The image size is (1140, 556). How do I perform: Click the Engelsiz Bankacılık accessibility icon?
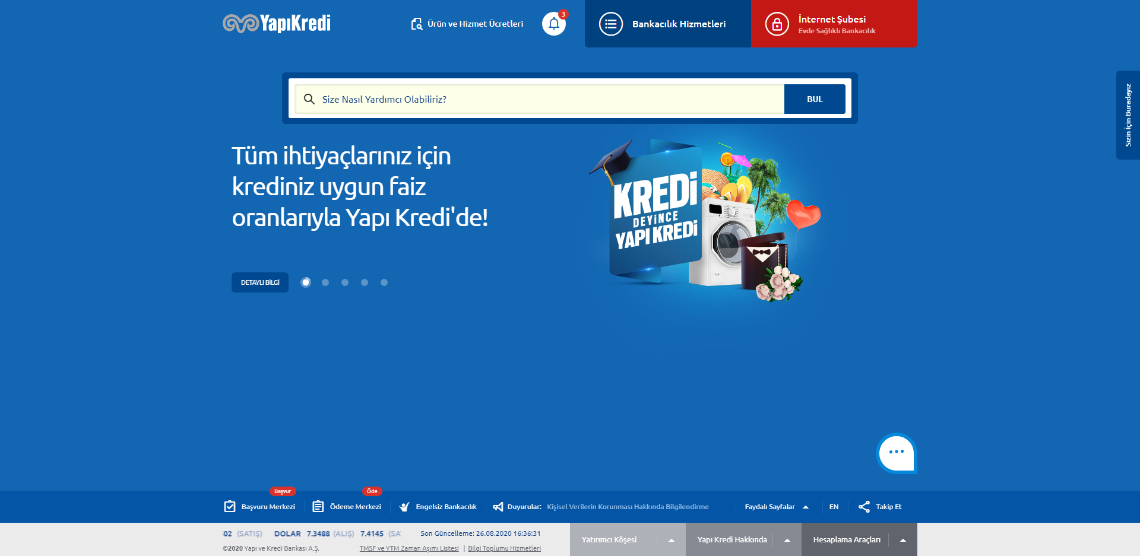pyautogui.click(x=404, y=507)
